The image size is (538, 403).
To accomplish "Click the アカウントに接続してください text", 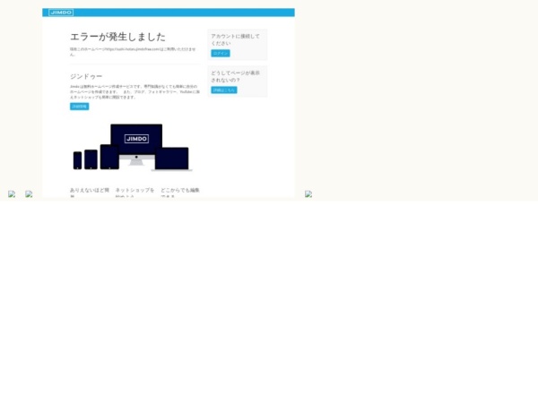I will (x=235, y=39).
